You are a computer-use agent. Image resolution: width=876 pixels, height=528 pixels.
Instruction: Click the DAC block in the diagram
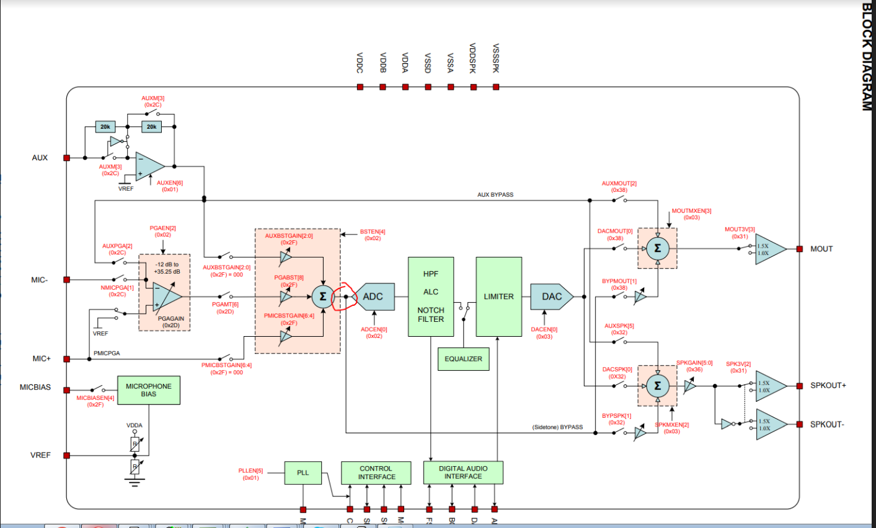552,296
